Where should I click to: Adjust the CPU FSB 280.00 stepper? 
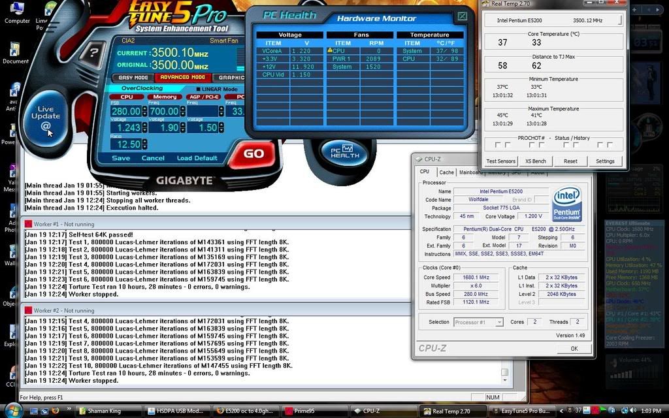[x=143, y=112]
